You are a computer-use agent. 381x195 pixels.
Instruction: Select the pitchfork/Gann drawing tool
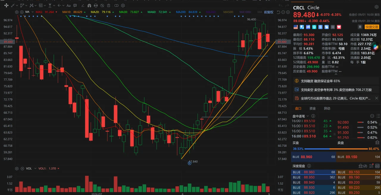tap(32, 5)
